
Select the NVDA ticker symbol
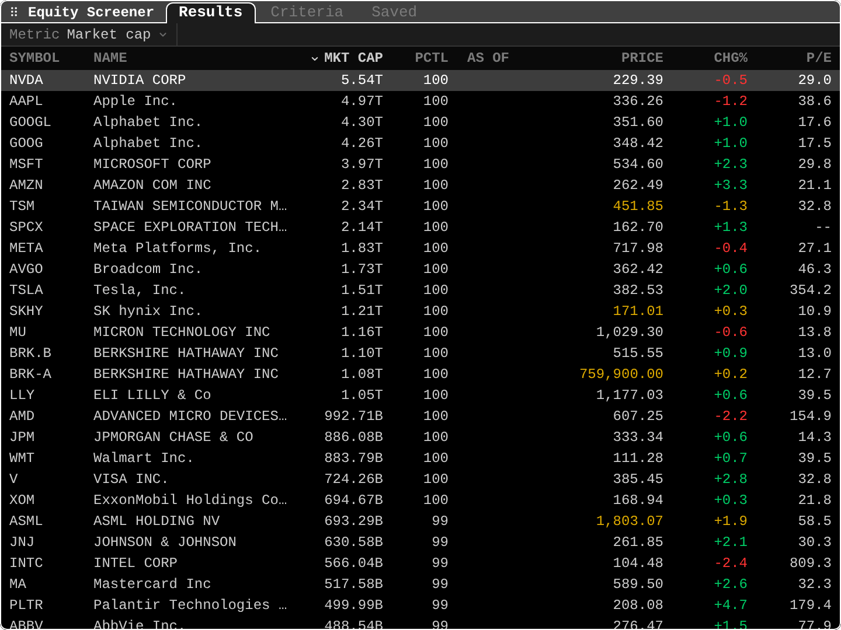[26, 80]
